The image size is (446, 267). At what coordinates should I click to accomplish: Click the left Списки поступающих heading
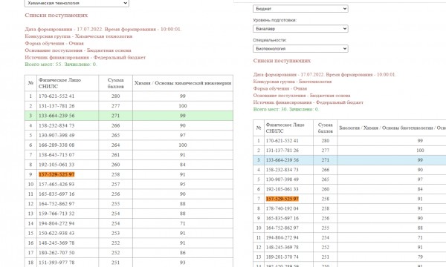56,16
